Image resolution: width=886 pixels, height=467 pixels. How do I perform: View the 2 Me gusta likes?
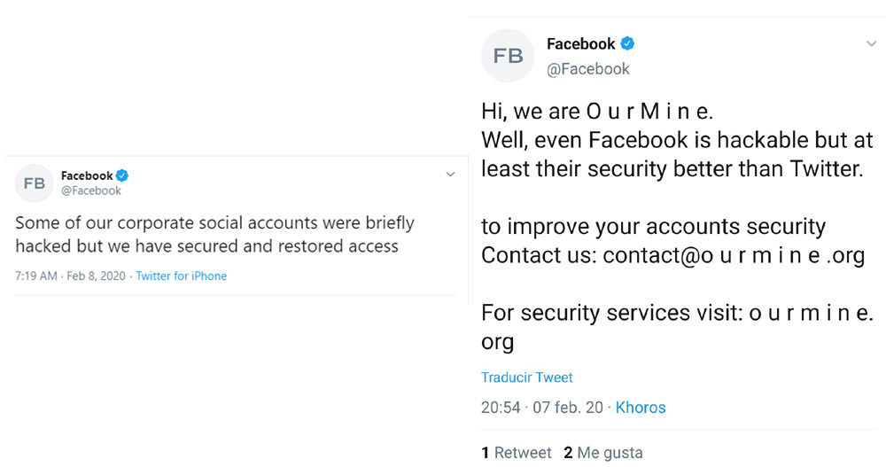603,453
